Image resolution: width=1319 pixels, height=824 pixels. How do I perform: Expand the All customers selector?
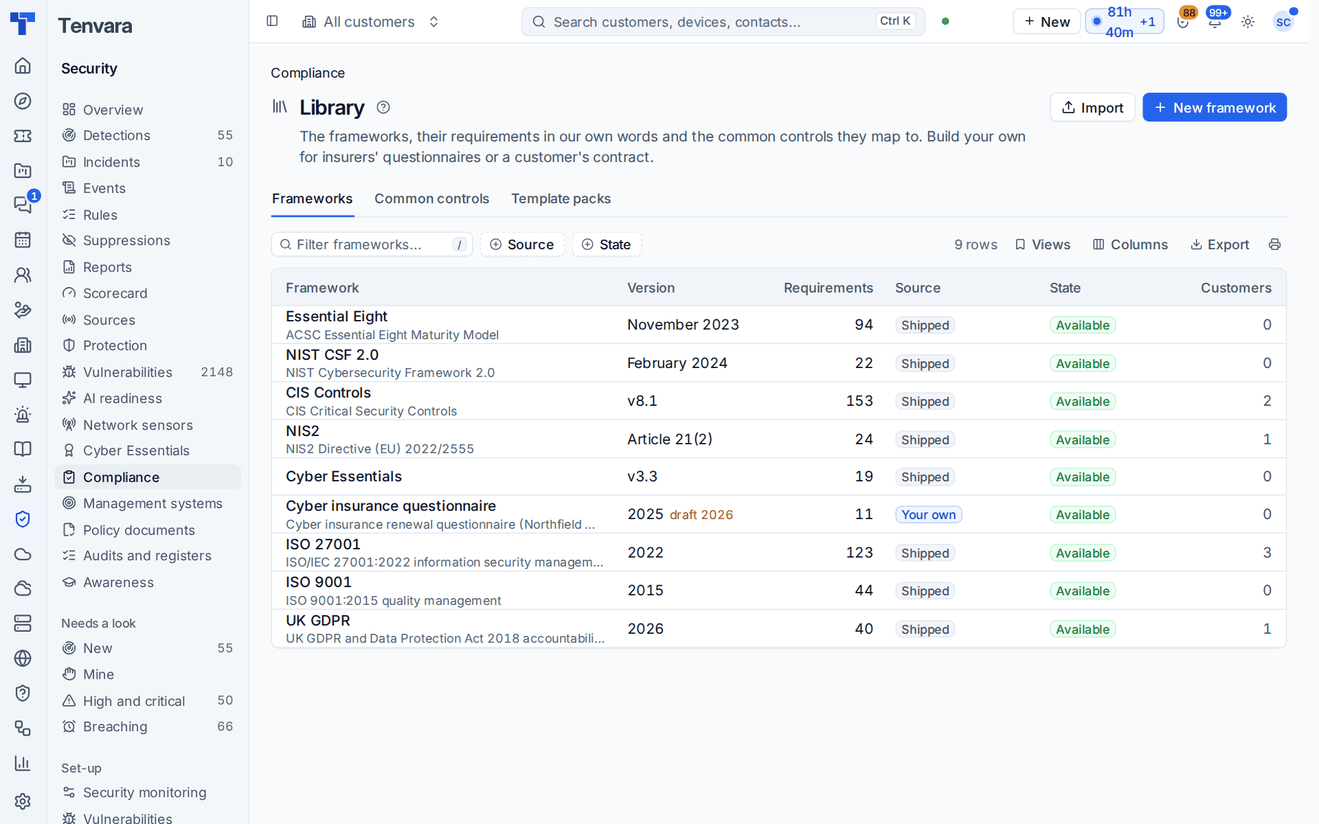coord(371,22)
